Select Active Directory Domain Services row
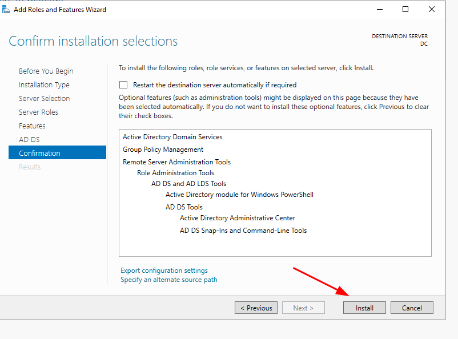 click(172, 136)
